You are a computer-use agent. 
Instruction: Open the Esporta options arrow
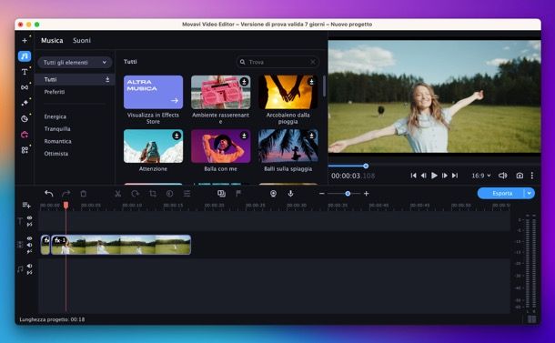coord(530,193)
